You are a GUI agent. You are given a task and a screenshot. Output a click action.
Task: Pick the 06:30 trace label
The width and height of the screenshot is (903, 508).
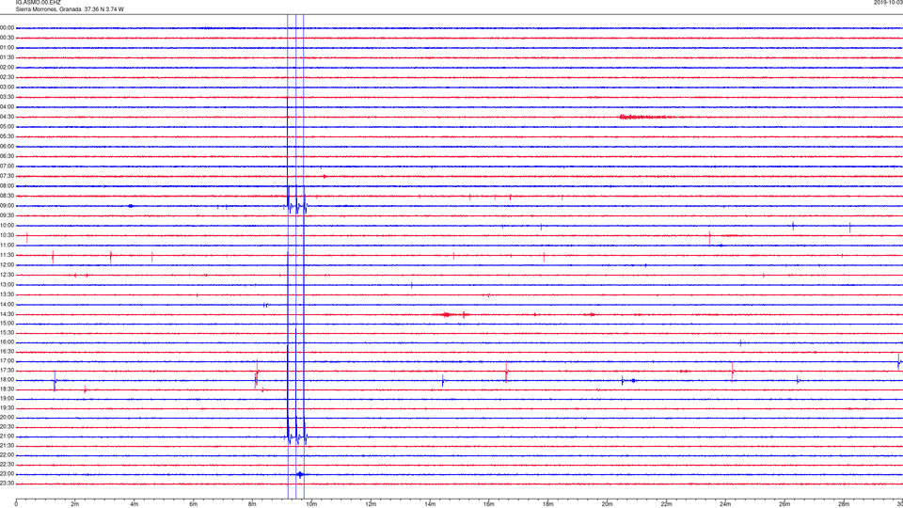(8, 156)
